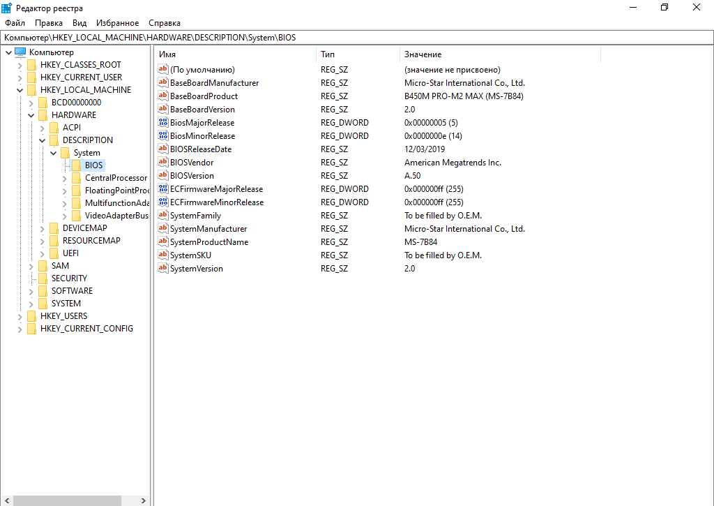Expand the CentralProcessor key
The height and width of the screenshot is (506, 714).
pos(65,178)
